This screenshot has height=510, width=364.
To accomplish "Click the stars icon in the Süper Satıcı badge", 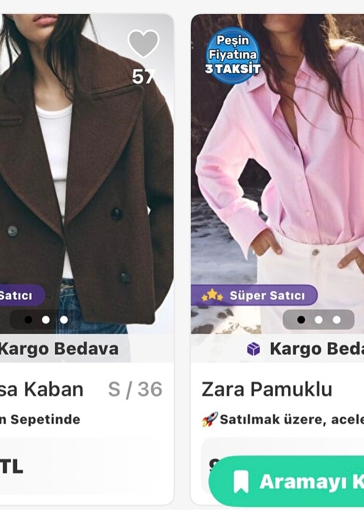I will click(x=212, y=295).
